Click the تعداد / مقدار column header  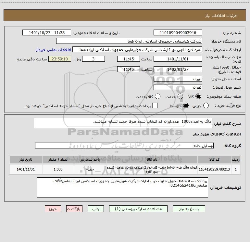[x=58, y=159]
